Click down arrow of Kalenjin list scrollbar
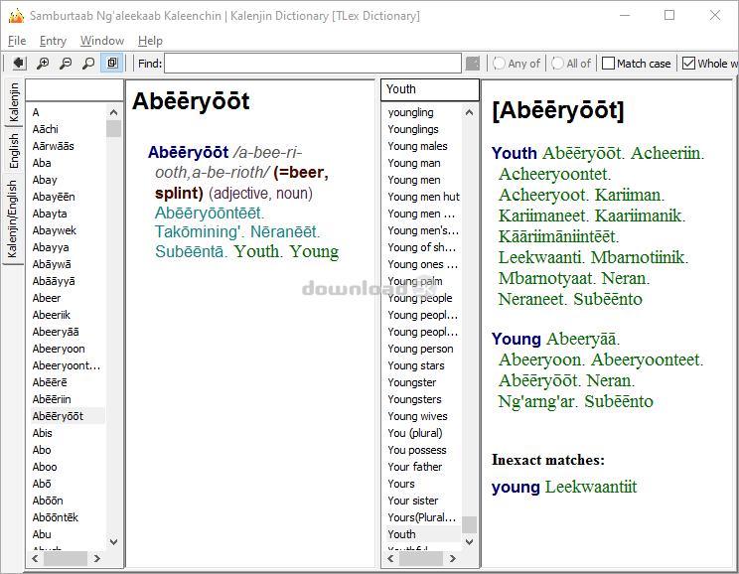739x574 pixels. click(113, 542)
